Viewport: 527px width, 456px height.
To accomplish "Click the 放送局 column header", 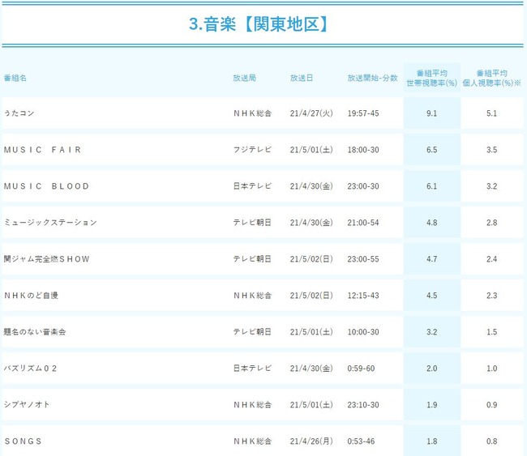I will pos(244,78).
